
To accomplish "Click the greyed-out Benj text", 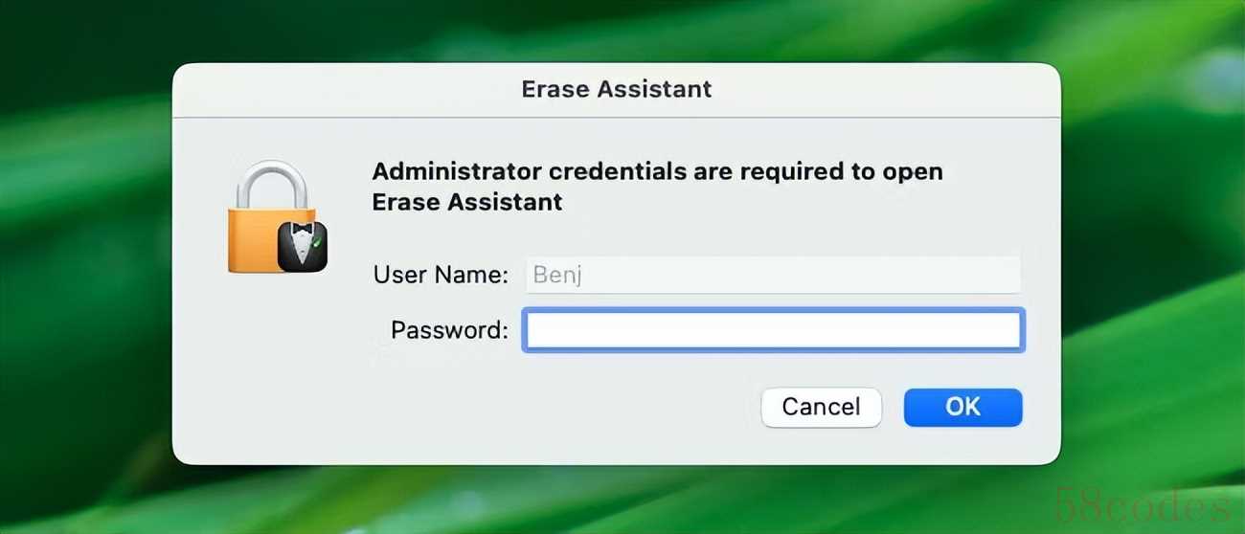I will 557,276.
